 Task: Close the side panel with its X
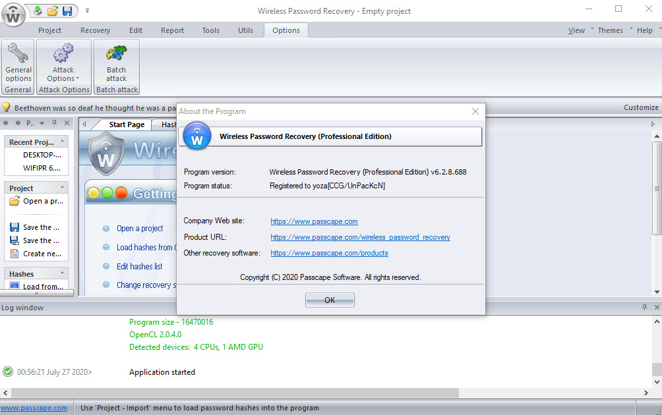(x=67, y=123)
